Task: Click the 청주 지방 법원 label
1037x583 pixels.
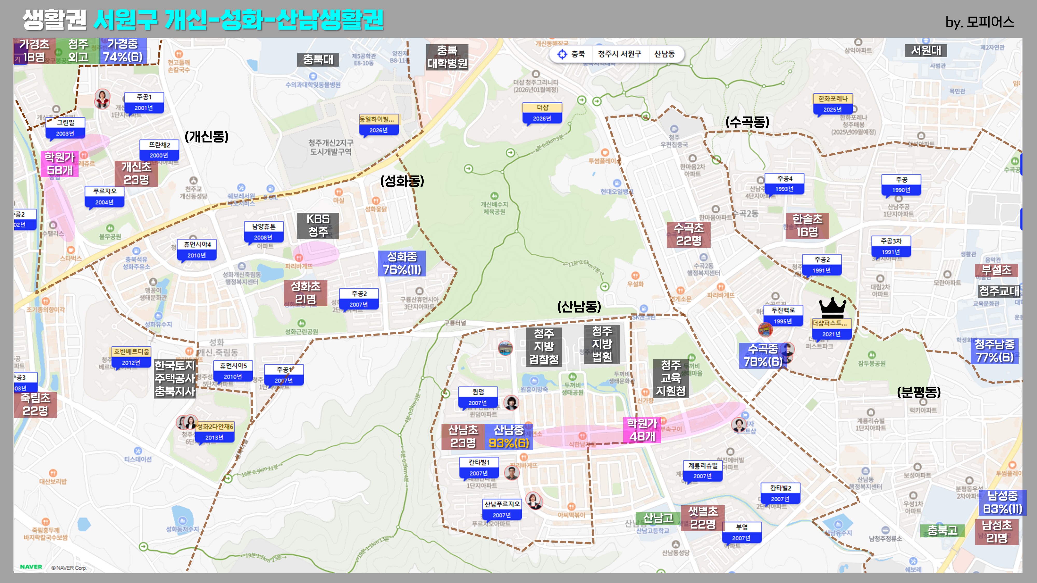Action: 602,344
